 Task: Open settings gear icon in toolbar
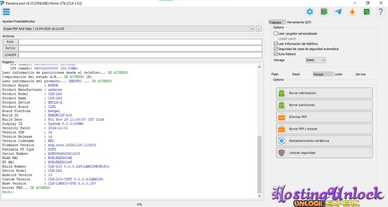[310, 12]
